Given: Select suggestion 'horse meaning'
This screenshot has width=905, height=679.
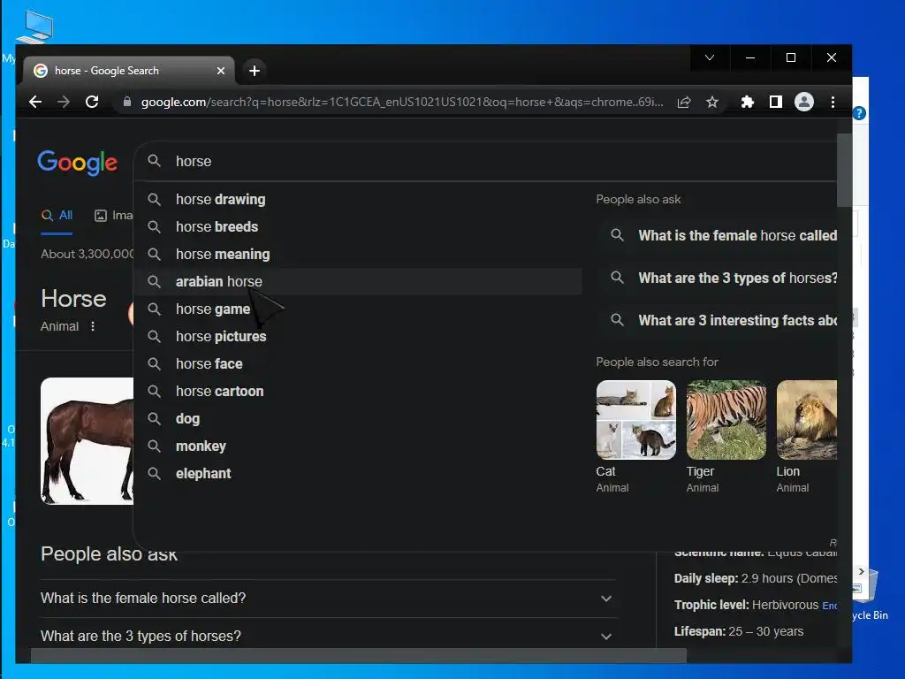Looking at the screenshot, I should pyautogui.click(x=358, y=254).
